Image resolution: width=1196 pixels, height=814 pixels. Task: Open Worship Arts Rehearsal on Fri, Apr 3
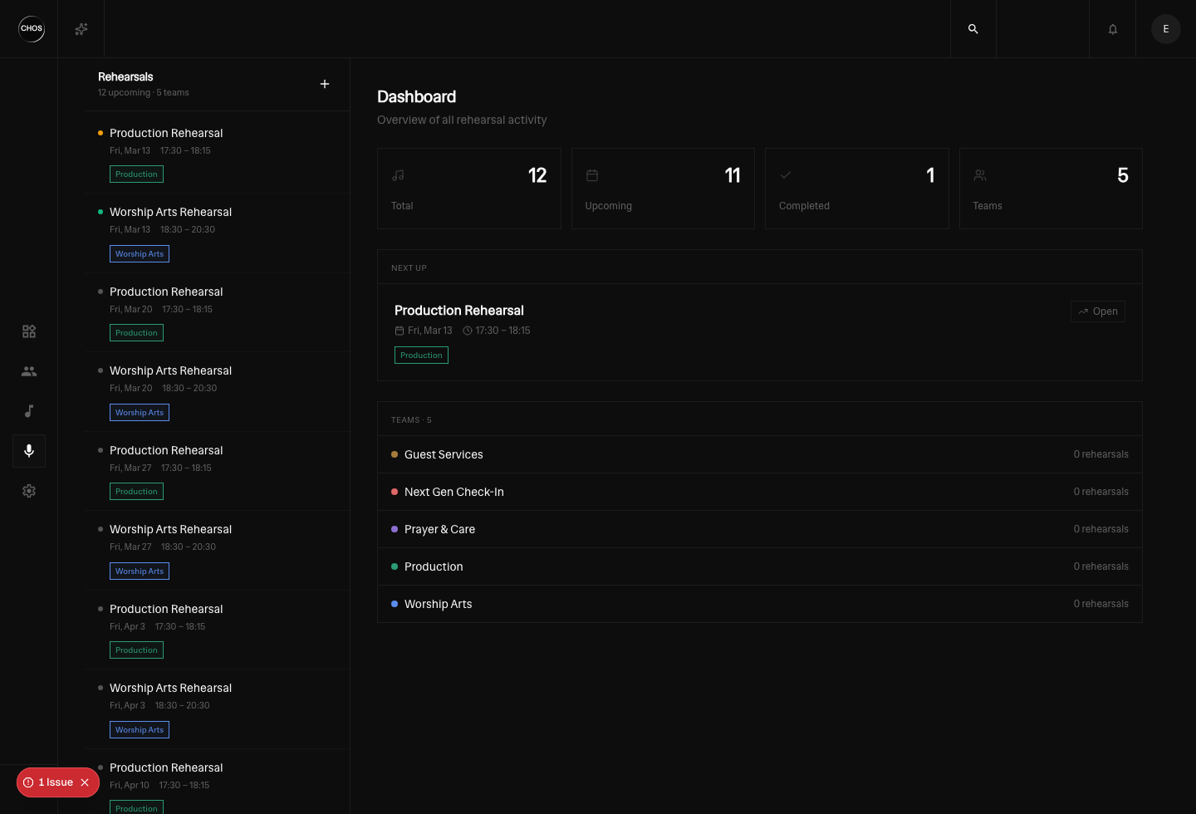pos(218,709)
